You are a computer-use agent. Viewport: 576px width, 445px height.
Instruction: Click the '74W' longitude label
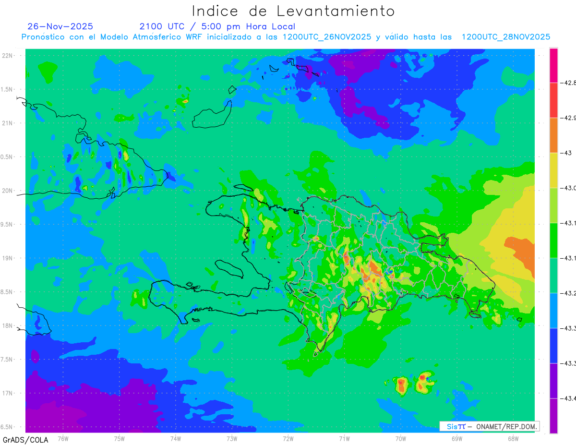175,438
